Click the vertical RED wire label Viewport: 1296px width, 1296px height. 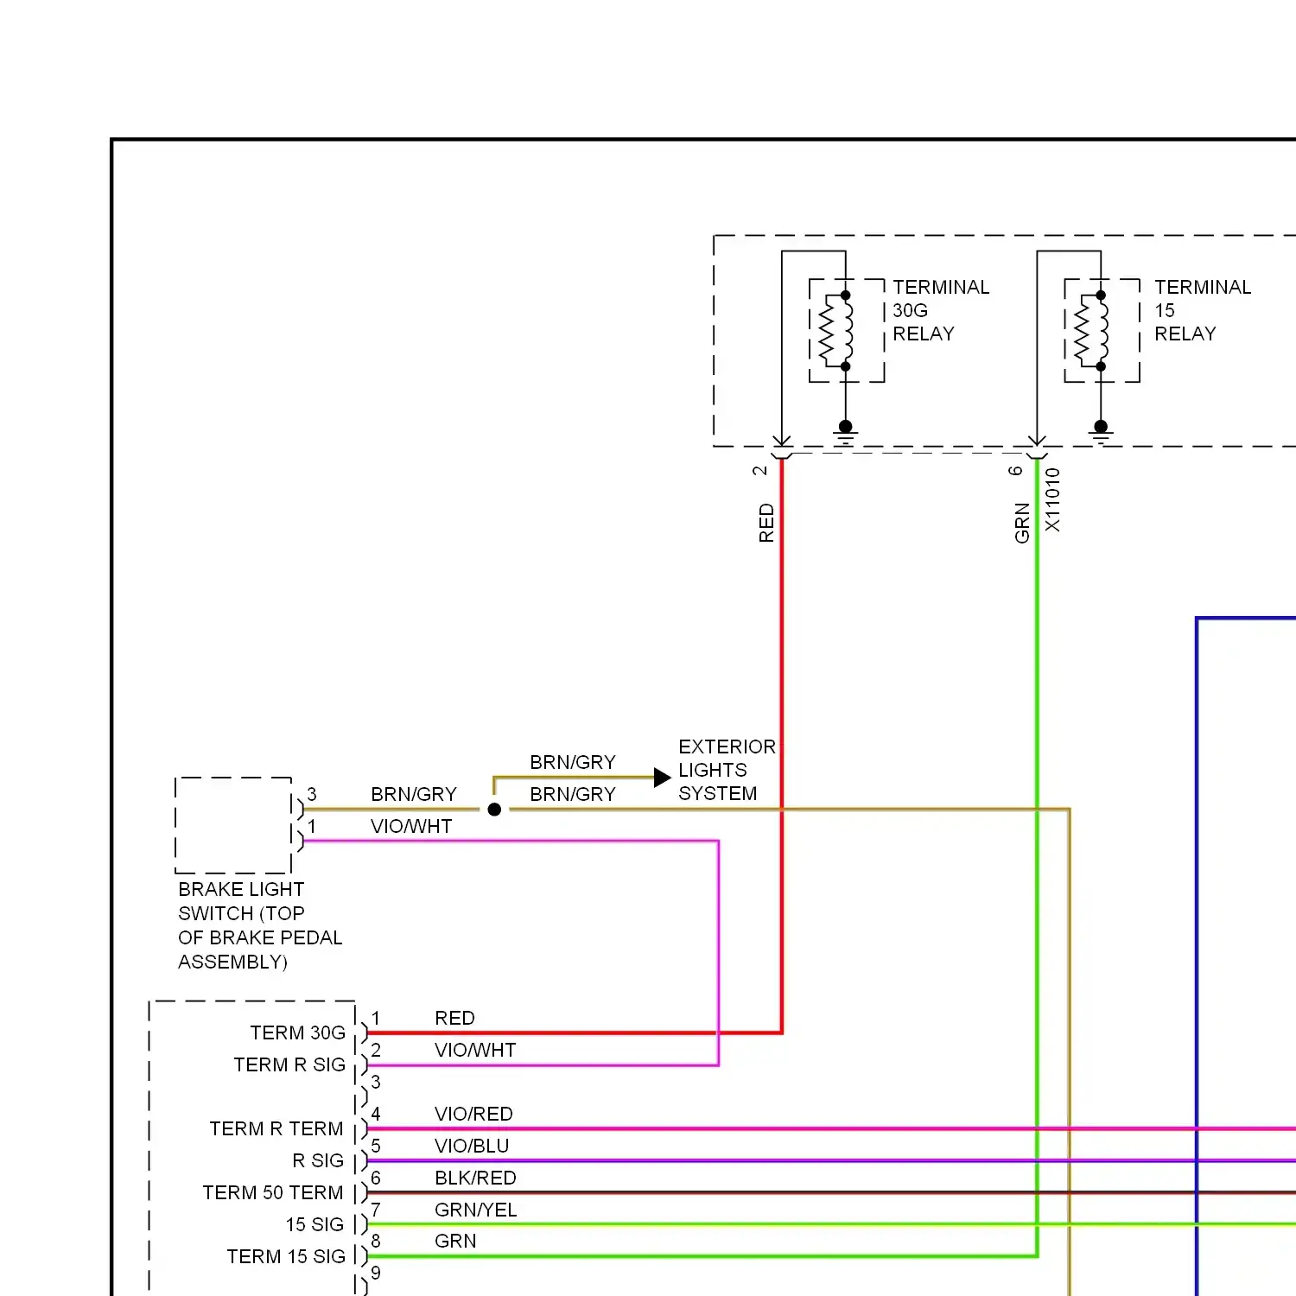coord(766,523)
